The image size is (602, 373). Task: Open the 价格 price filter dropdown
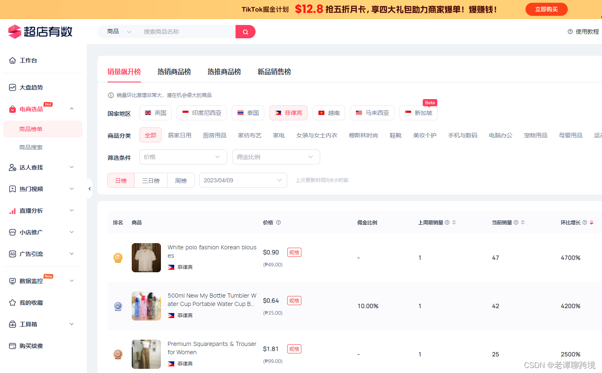point(183,157)
